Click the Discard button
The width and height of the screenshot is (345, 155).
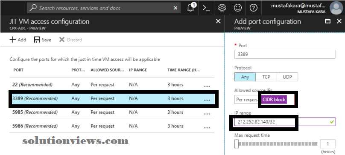click(x=70, y=40)
